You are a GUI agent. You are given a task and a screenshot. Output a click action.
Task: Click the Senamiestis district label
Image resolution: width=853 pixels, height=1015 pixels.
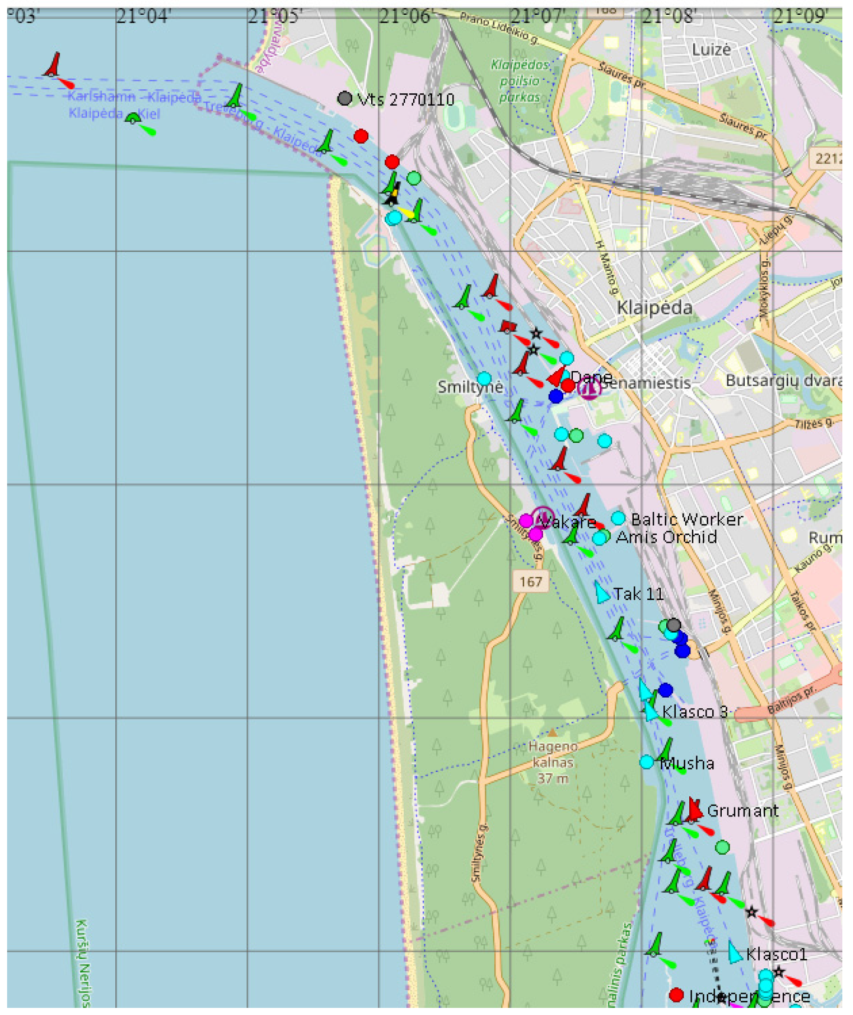[646, 383]
